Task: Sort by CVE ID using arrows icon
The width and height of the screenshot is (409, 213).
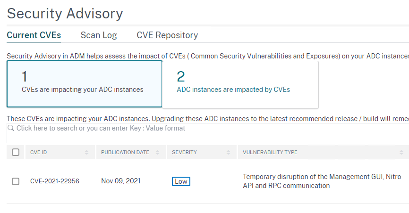Action: tap(86, 152)
